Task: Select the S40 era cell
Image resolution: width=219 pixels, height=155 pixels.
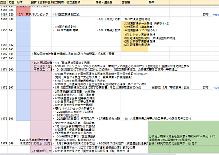Action: coord(12,19)
